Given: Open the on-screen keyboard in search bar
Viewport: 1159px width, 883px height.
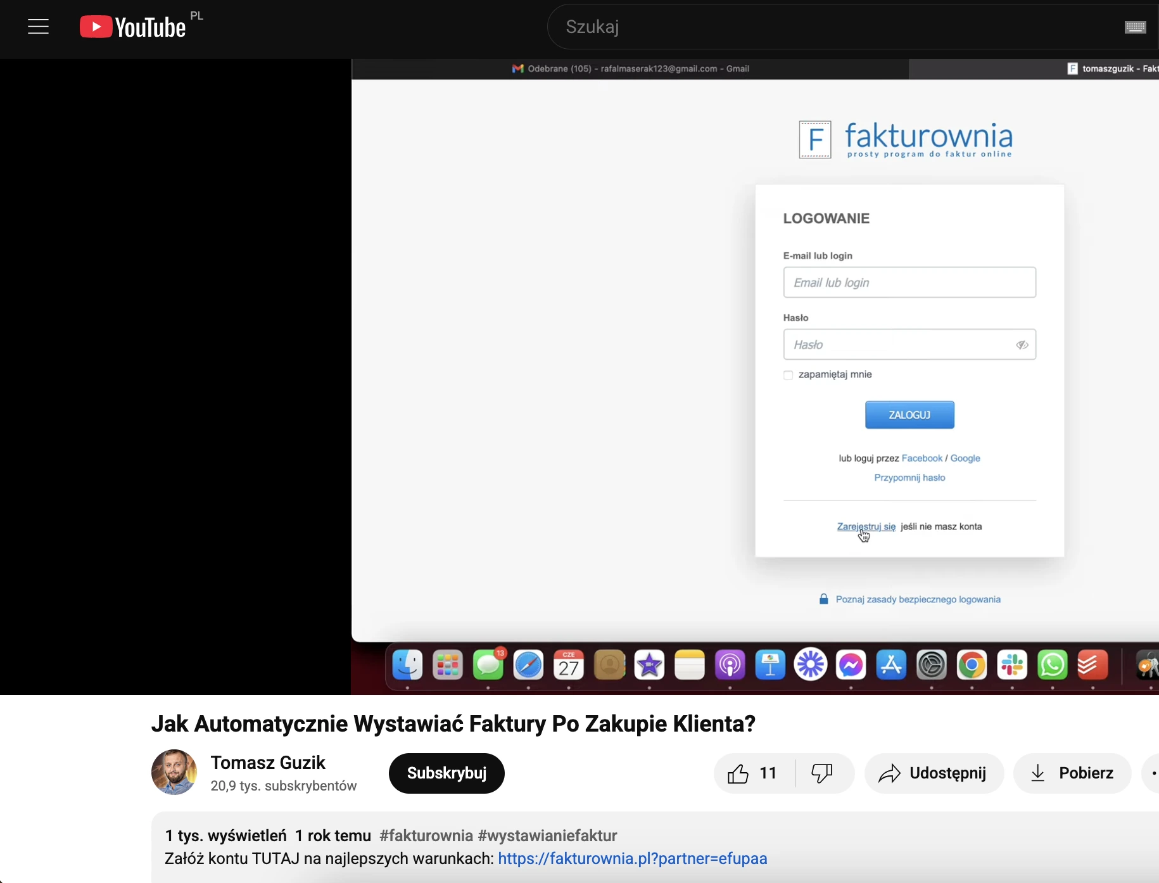Looking at the screenshot, I should [x=1135, y=27].
